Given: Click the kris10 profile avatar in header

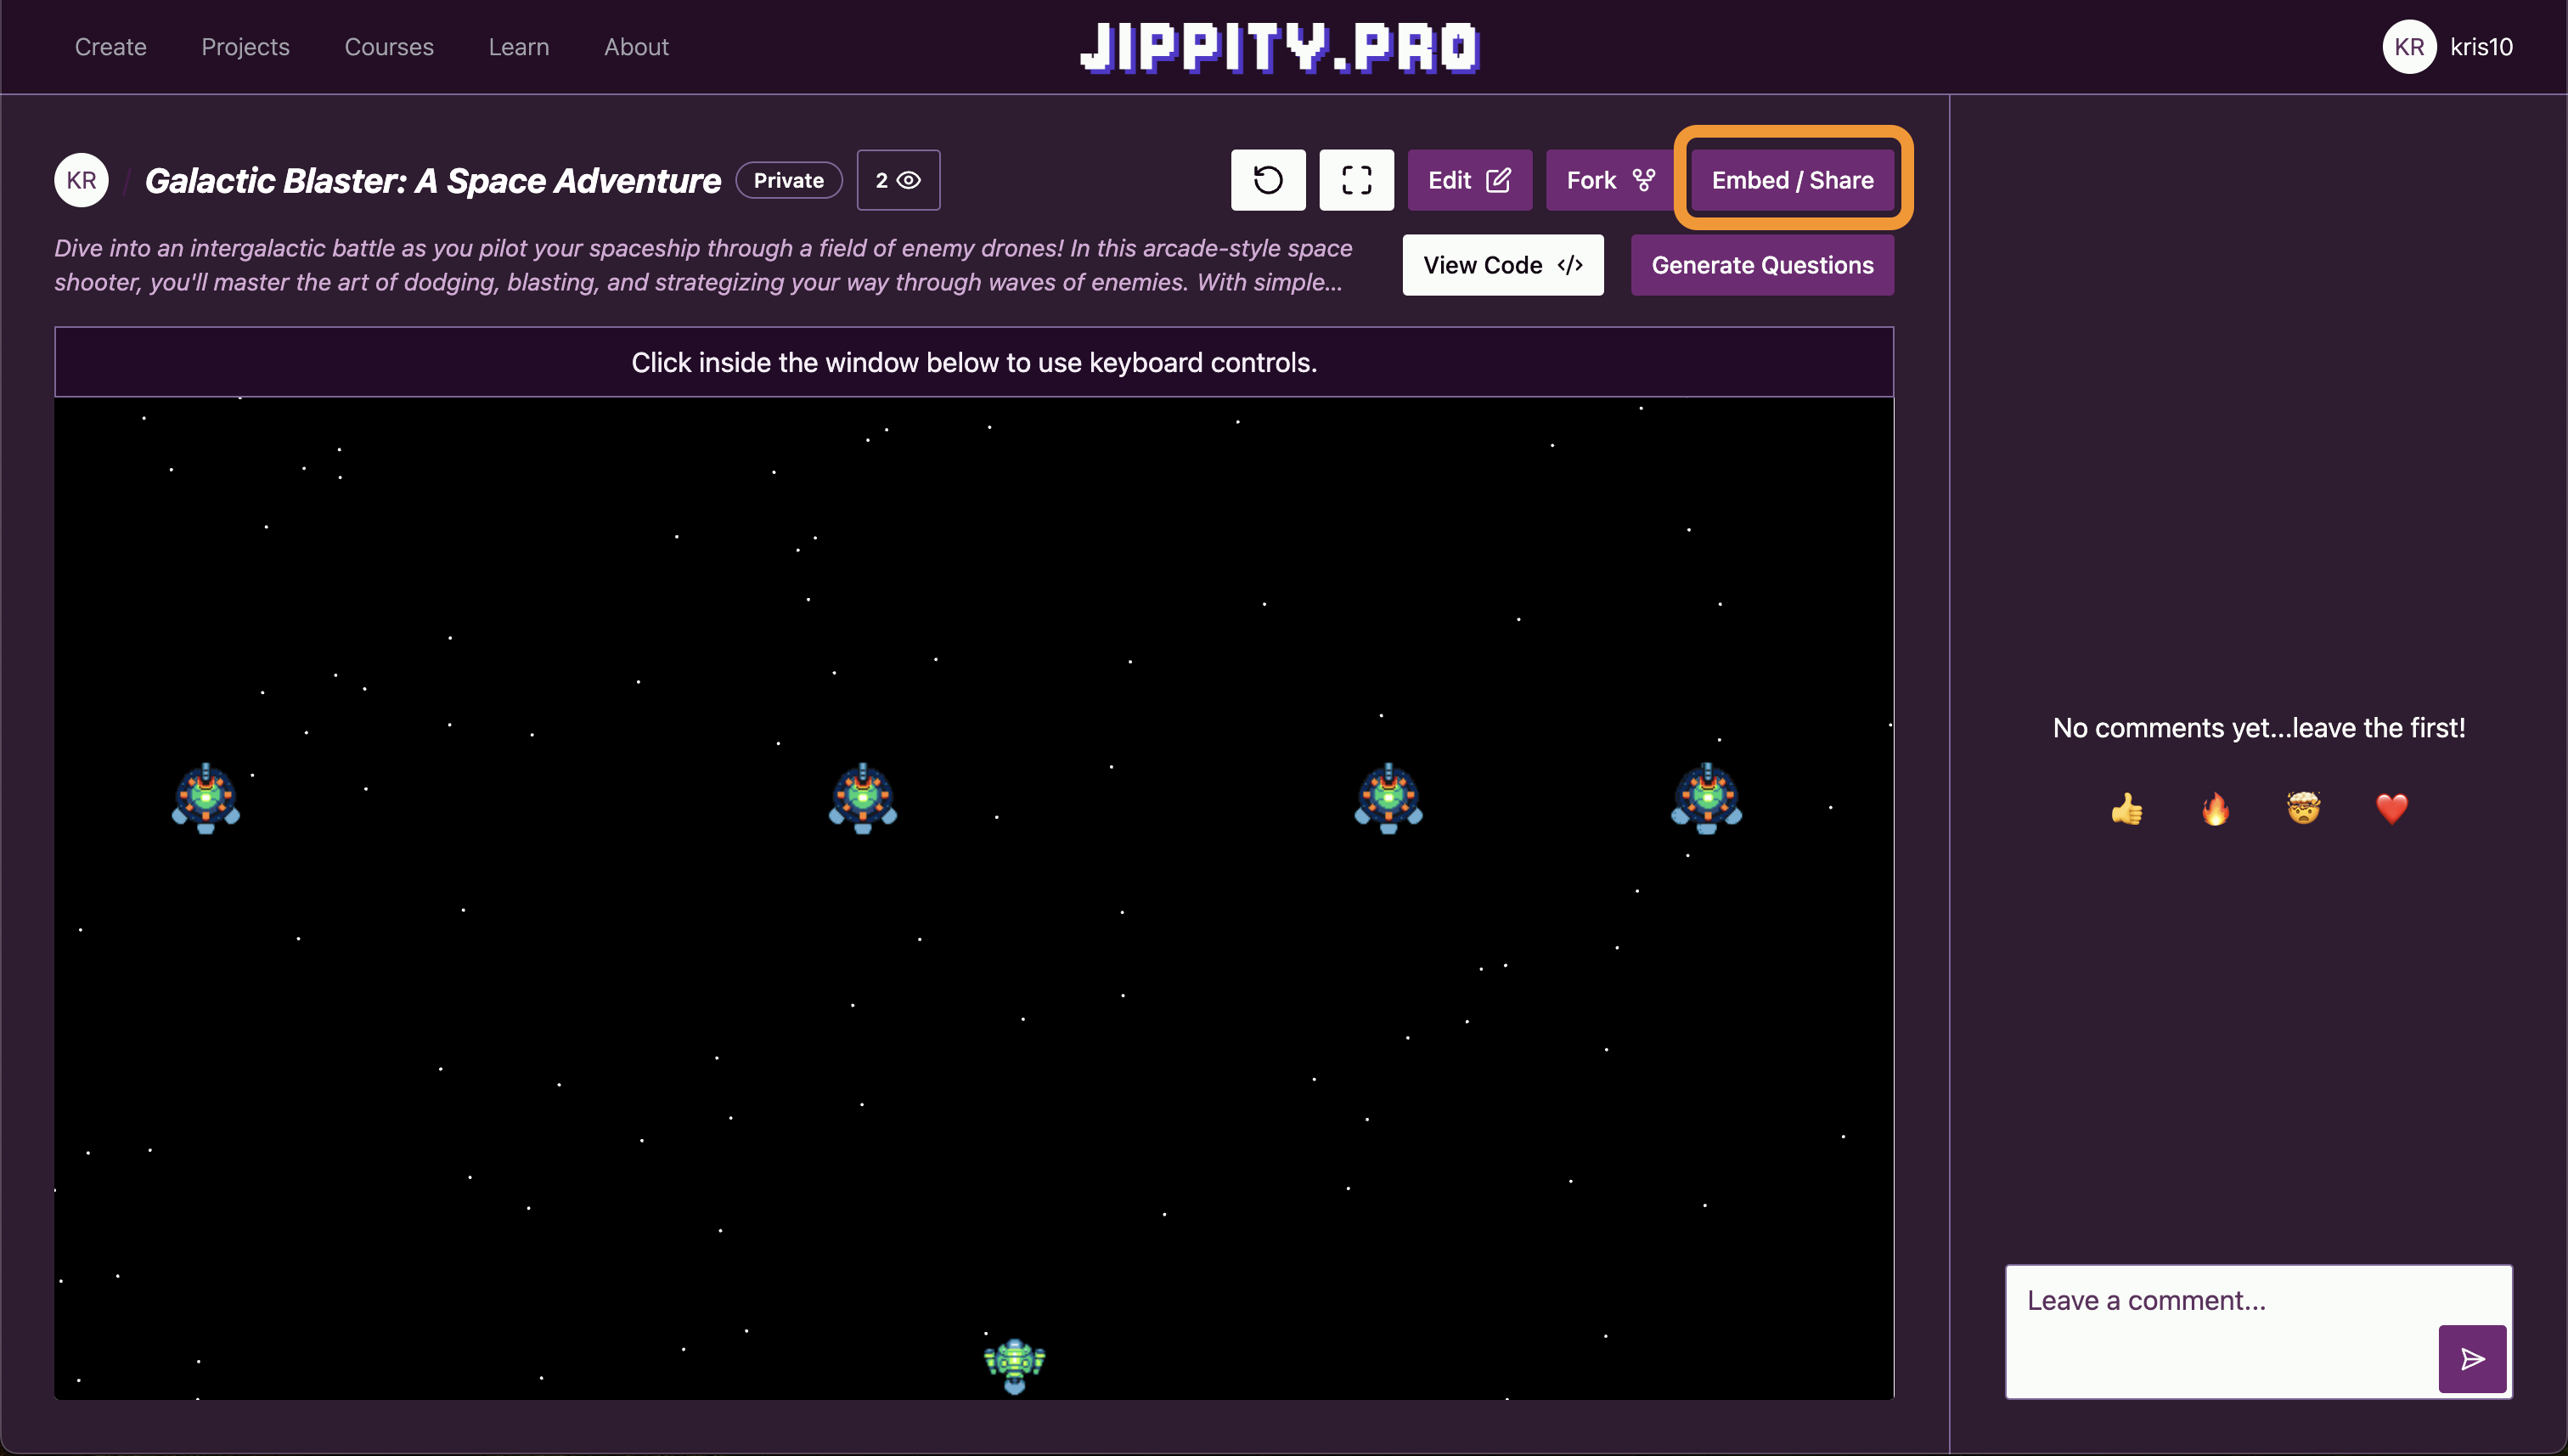Looking at the screenshot, I should (x=2408, y=47).
